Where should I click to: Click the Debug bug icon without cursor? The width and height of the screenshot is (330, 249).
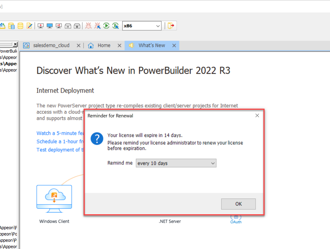(88, 26)
